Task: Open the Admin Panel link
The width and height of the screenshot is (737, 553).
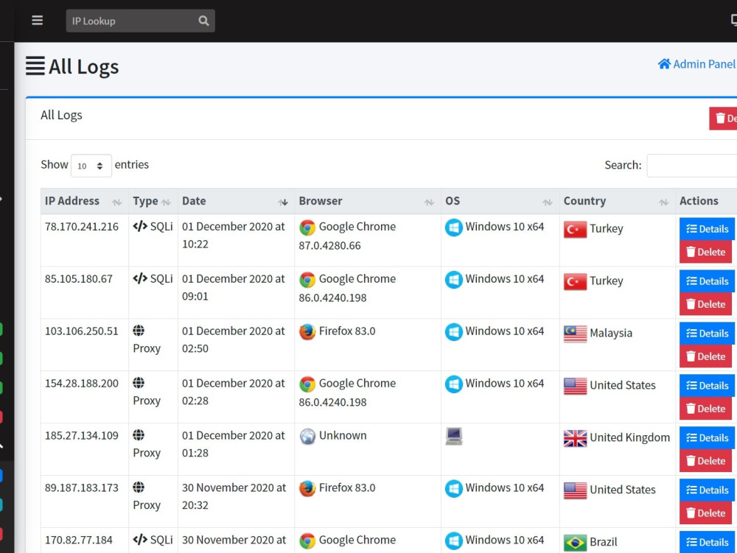Action: click(x=696, y=64)
